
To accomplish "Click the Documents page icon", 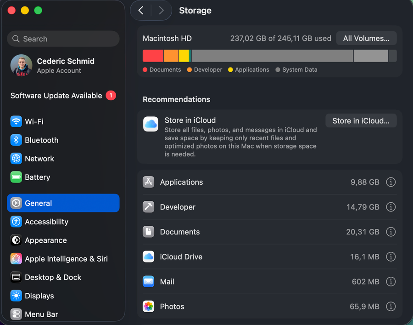I will click(x=149, y=232).
